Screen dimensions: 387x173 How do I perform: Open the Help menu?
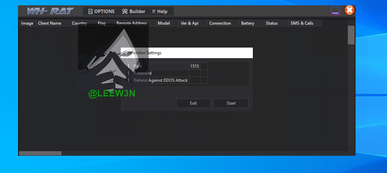(x=160, y=11)
